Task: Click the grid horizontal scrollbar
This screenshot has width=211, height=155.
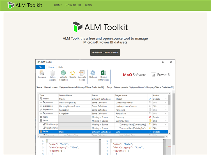Action: [102, 137]
